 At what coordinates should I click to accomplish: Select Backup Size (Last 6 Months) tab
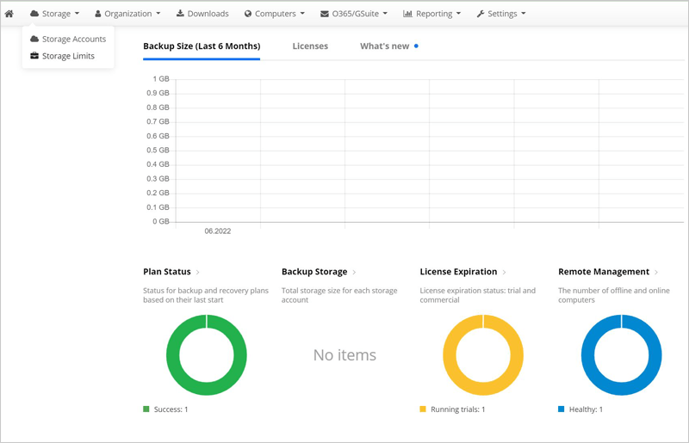(x=202, y=46)
